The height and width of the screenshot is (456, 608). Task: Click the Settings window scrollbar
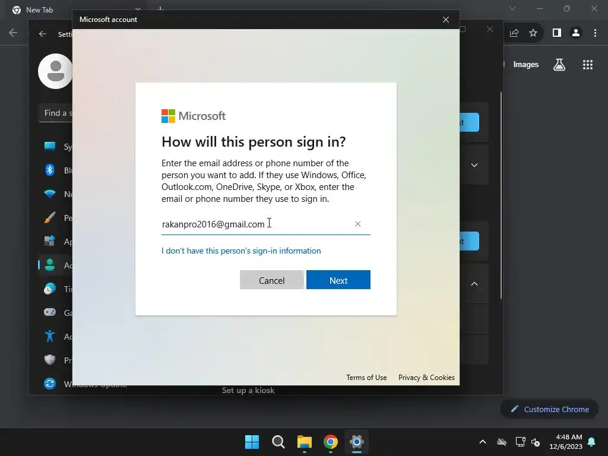tap(501, 195)
